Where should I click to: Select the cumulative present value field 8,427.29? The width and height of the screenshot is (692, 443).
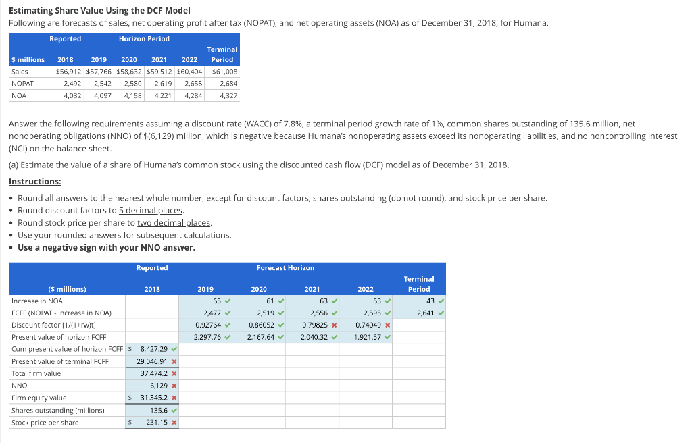(x=152, y=349)
